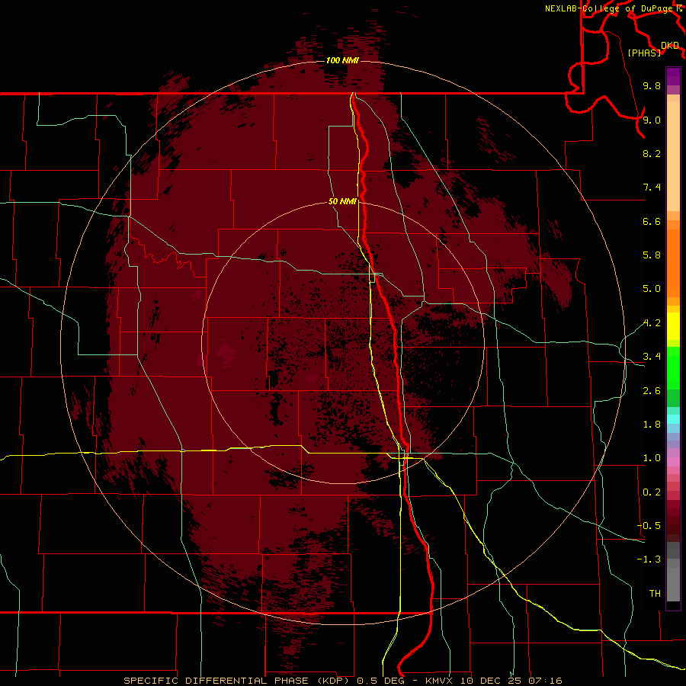Pick the yellow segment of the color bar
The width and height of the screenshot is (686, 686).
click(673, 326)
